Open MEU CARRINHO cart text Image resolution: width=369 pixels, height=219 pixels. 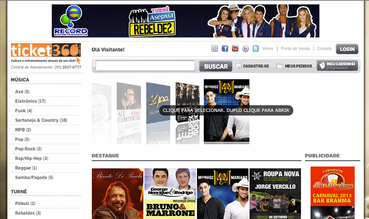click(341, 64)
